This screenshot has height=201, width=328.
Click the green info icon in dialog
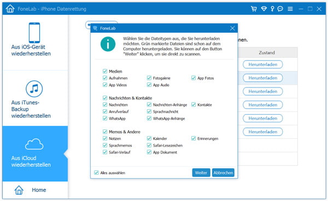click(108, 44)
